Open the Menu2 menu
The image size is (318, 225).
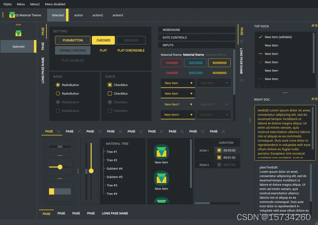[x=35, y=4]
